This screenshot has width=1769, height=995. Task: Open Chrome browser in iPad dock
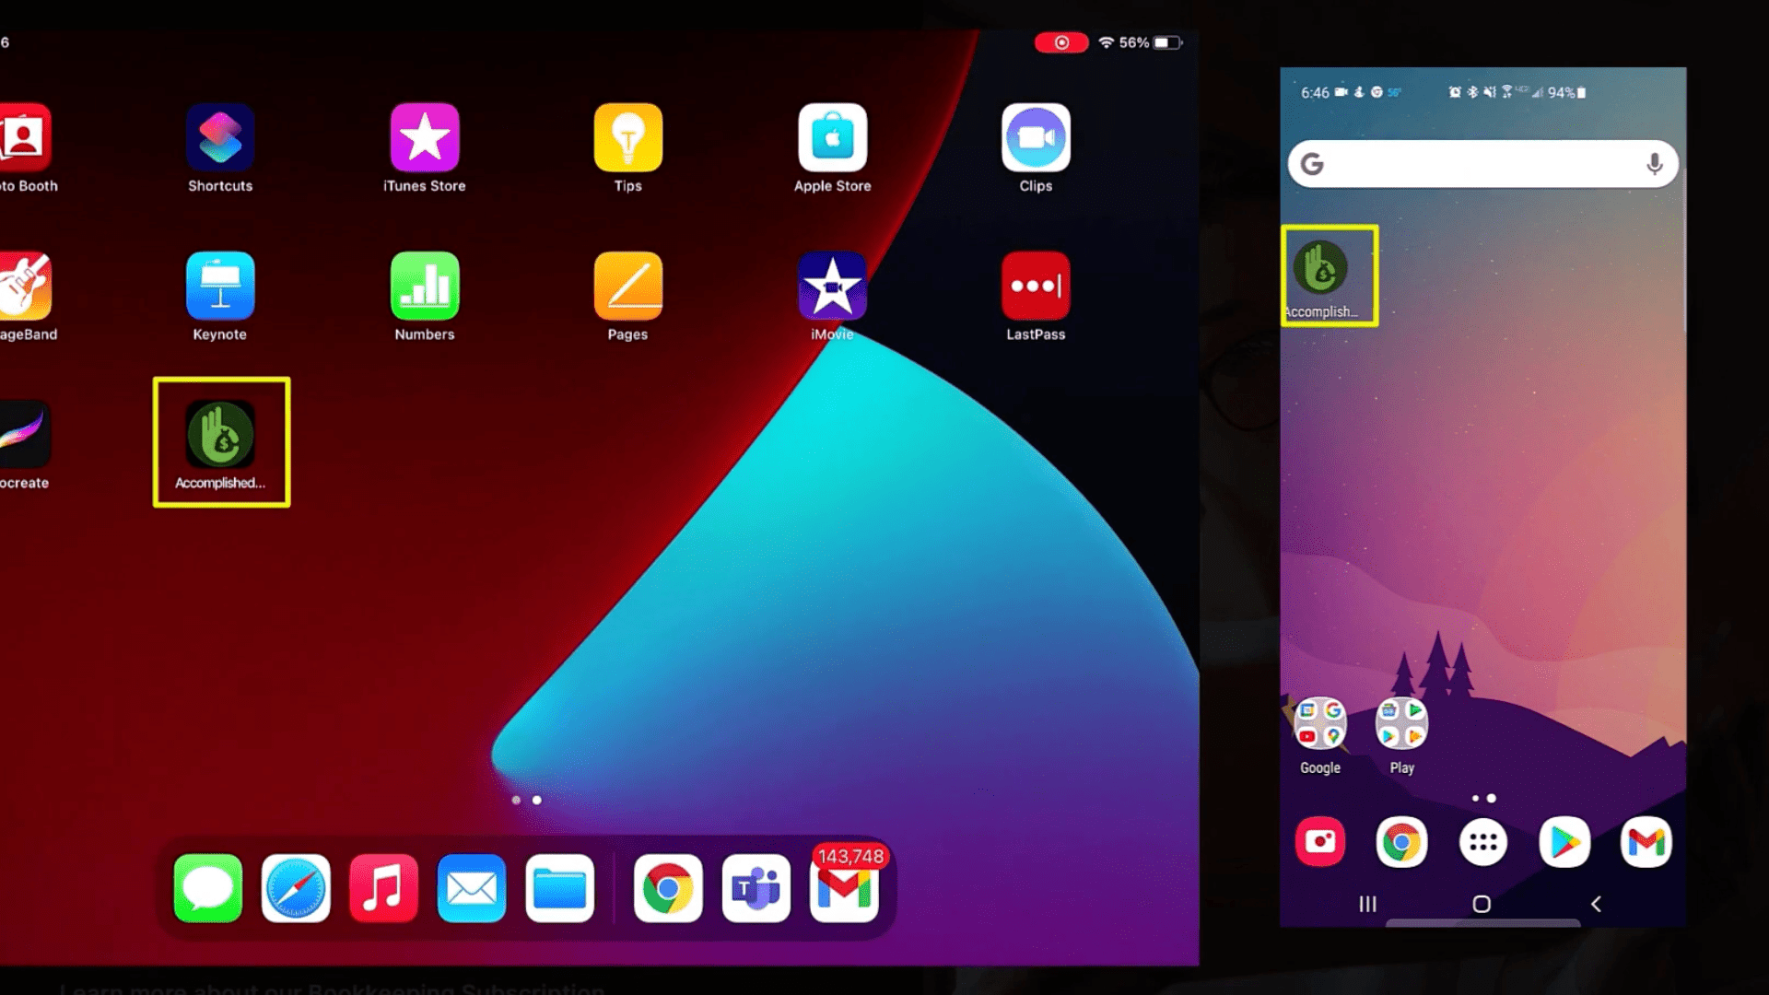pyautogui.click(x=667, y=888)
